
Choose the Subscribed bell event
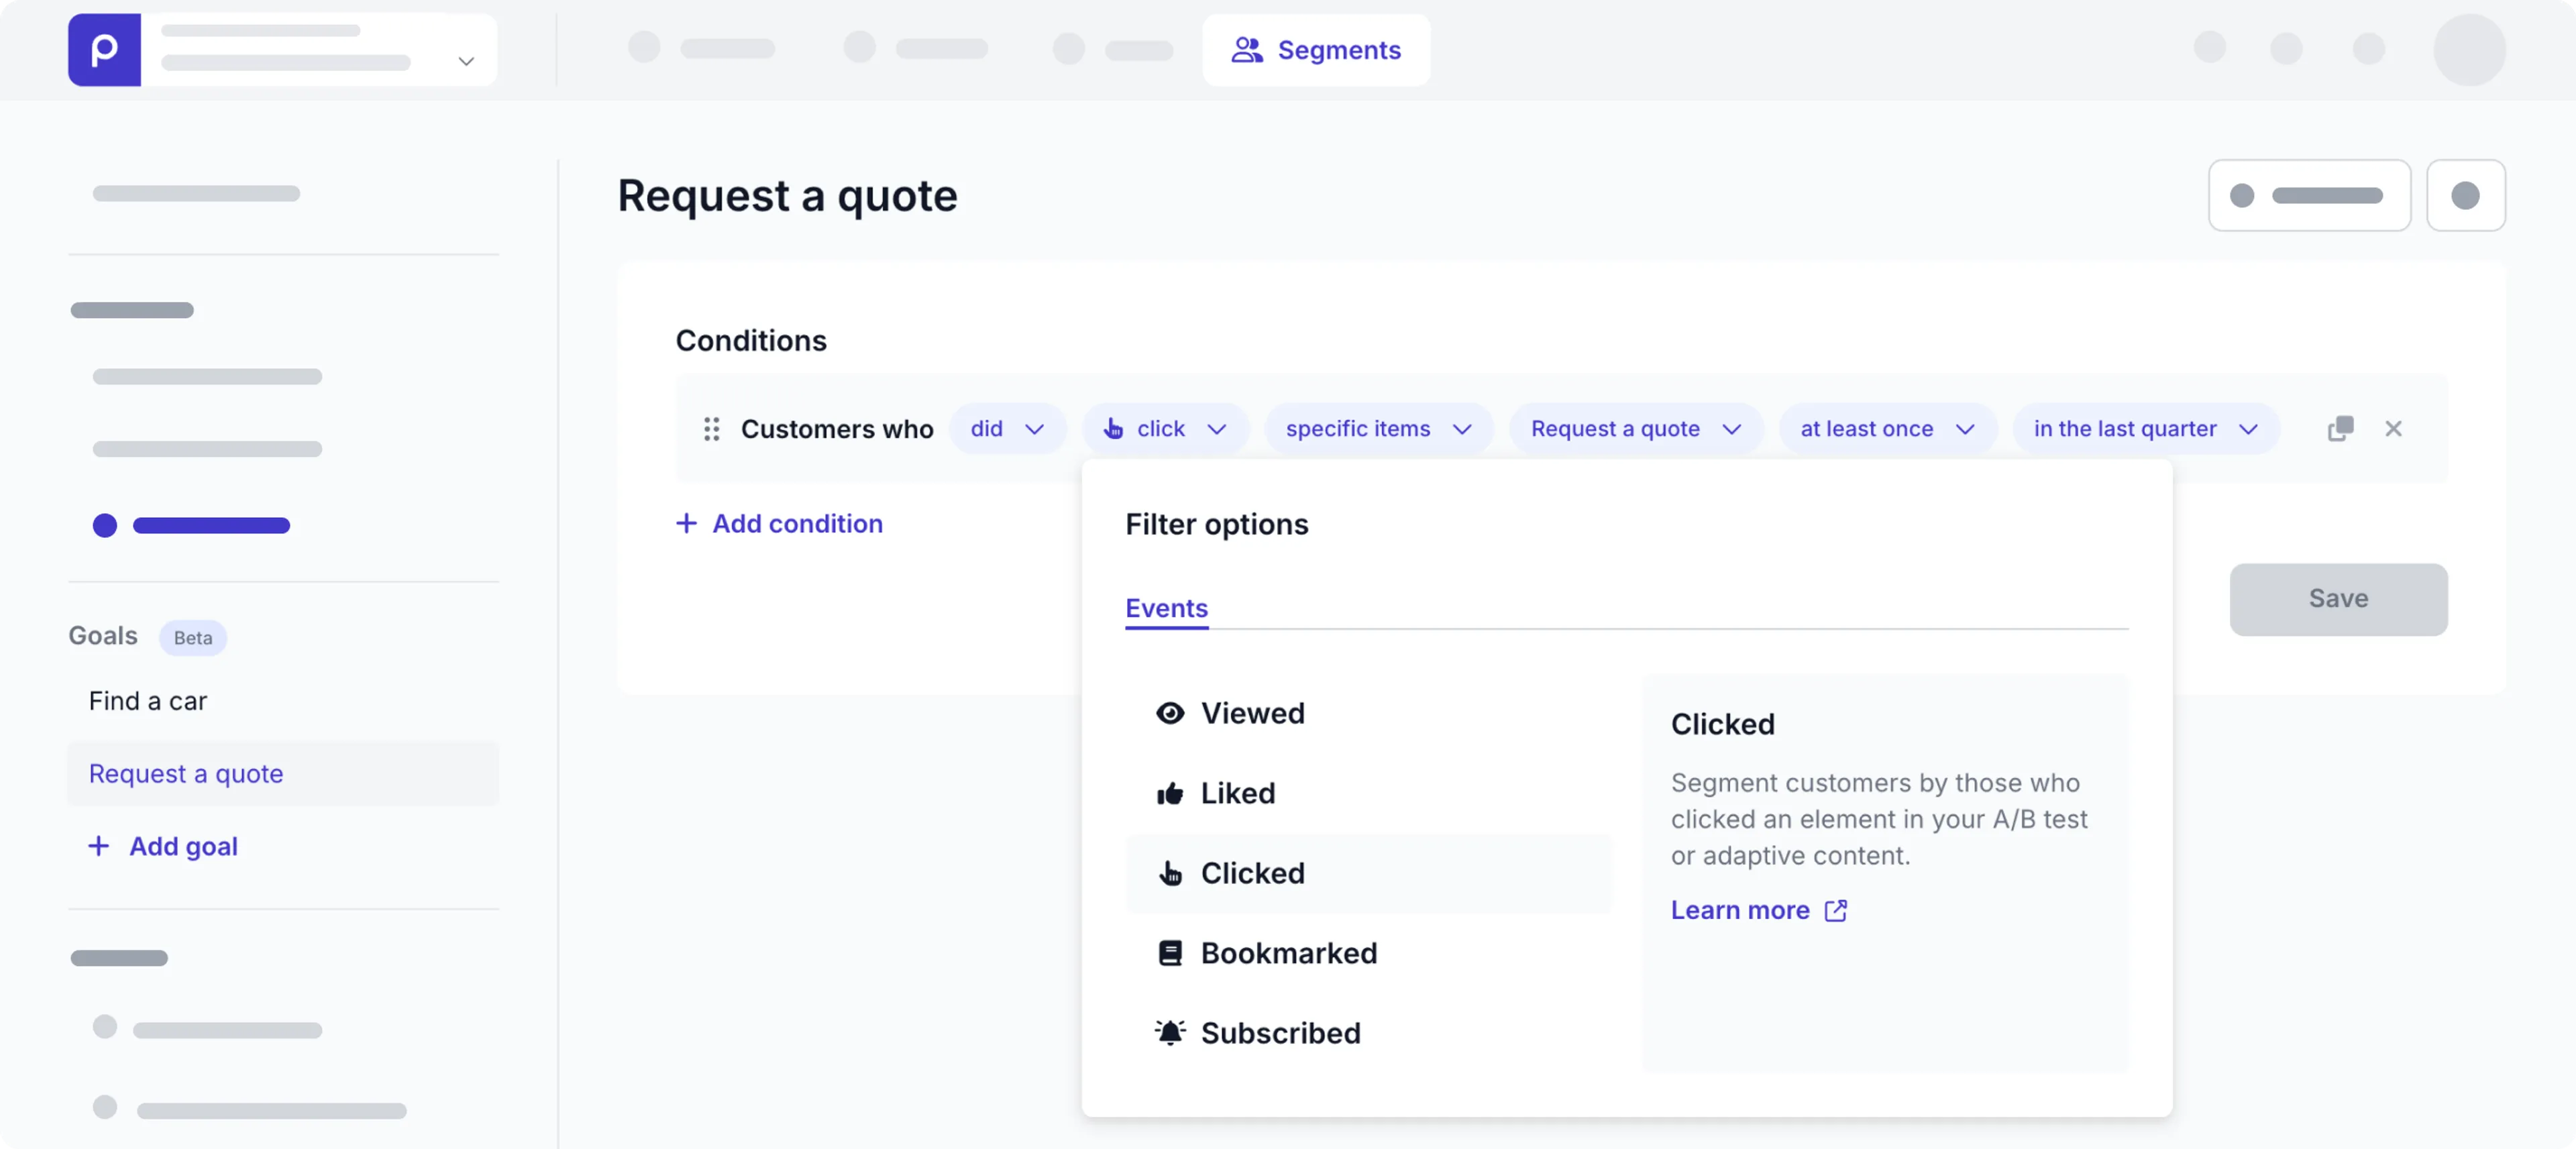[x=1279, y=1033]
